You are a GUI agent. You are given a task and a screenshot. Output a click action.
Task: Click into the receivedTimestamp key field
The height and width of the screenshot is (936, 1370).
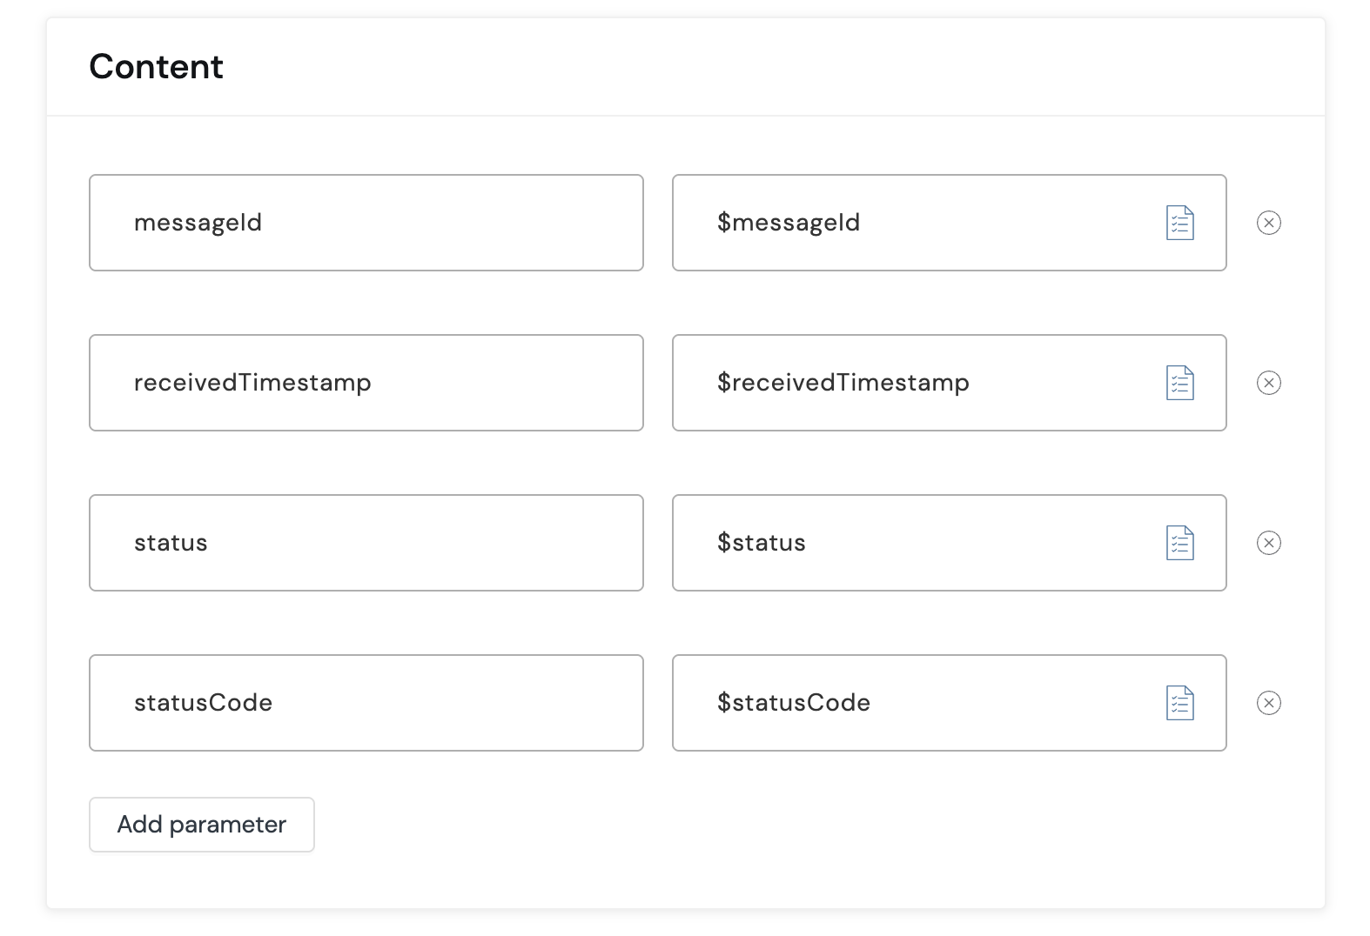point(366,383)
